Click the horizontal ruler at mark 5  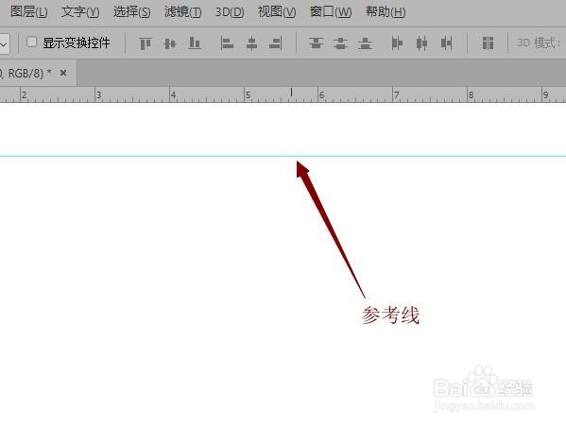point(248,94)
